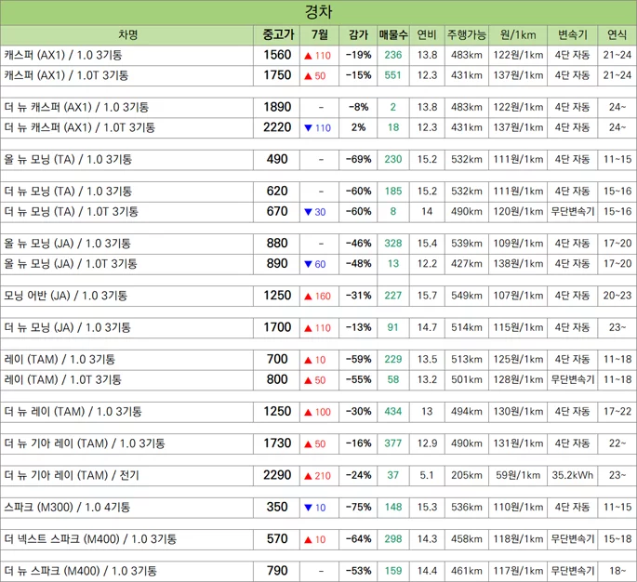Viewport: 637px width, 582px height.
Task: Click the 7월 column header
Action: pyautogui.click(x=319, y=35)
